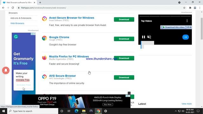Image resolution: width=203 pixels, height=114 pixels.
Task: Pause the Top Videos player
Action: [x=143, y=37]
